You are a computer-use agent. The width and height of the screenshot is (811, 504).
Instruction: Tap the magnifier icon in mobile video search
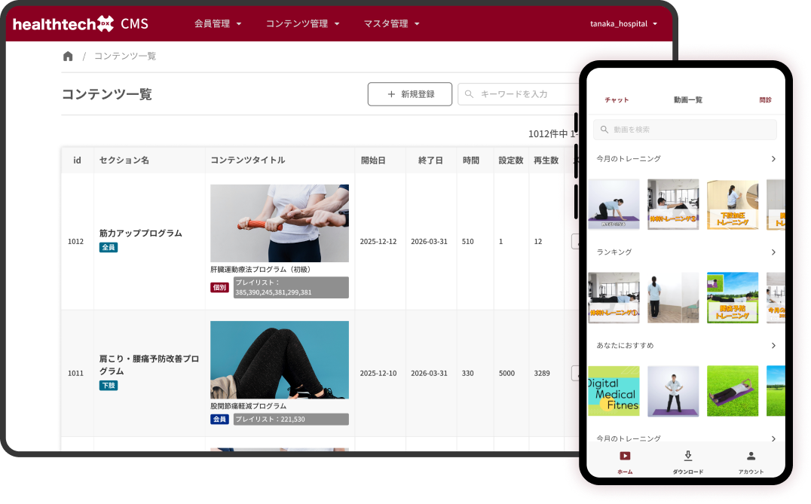coord(604,130)
